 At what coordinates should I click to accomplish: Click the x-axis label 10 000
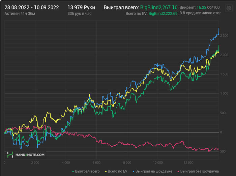[x=158, y=163]
